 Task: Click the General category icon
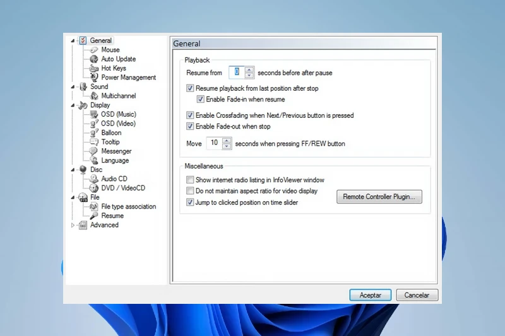click(83, 40)
